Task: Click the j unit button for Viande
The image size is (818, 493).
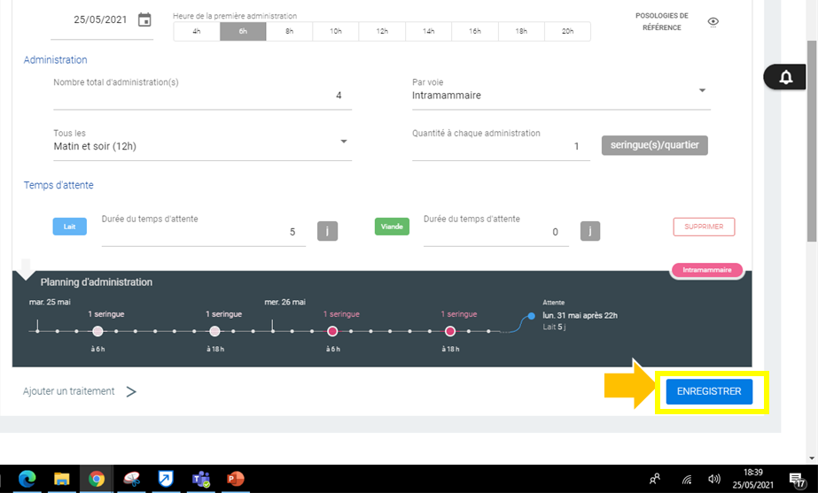Action: pyautogui.click(x=590, y=231)
